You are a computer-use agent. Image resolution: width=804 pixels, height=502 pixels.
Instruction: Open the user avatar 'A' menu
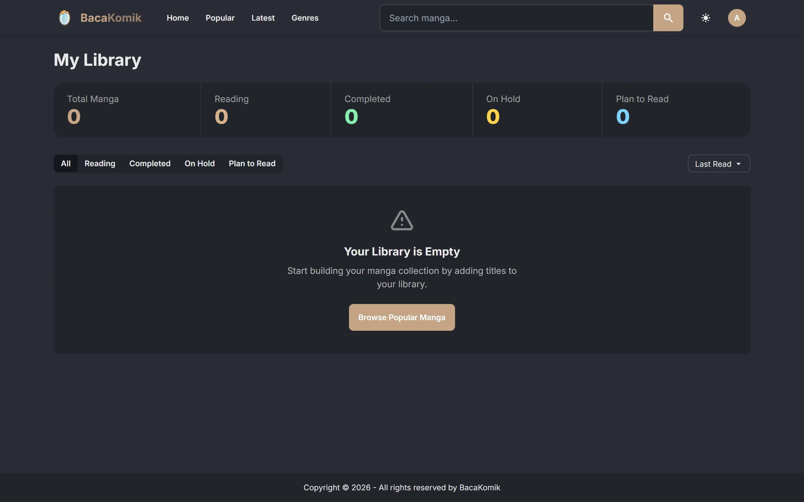pos(736,18)
